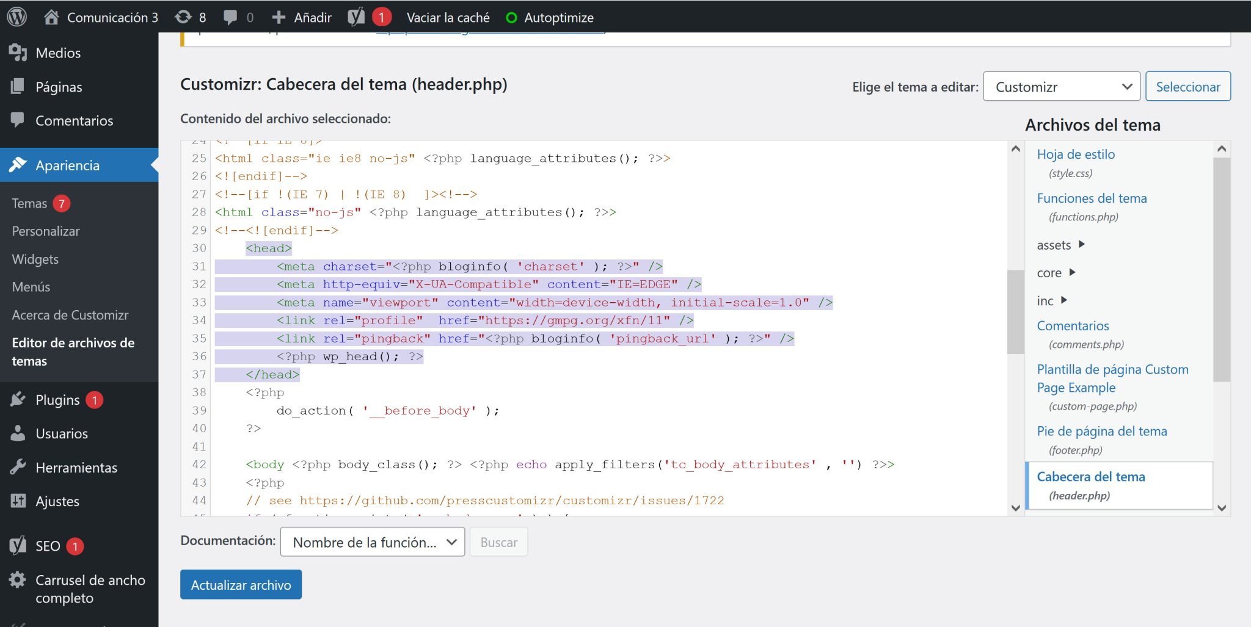Image resolution: width=1251 pixels, height=627 pixels.
Task: Click the code editor vertical scrollbar thumb
Action: click(1015, 311)
